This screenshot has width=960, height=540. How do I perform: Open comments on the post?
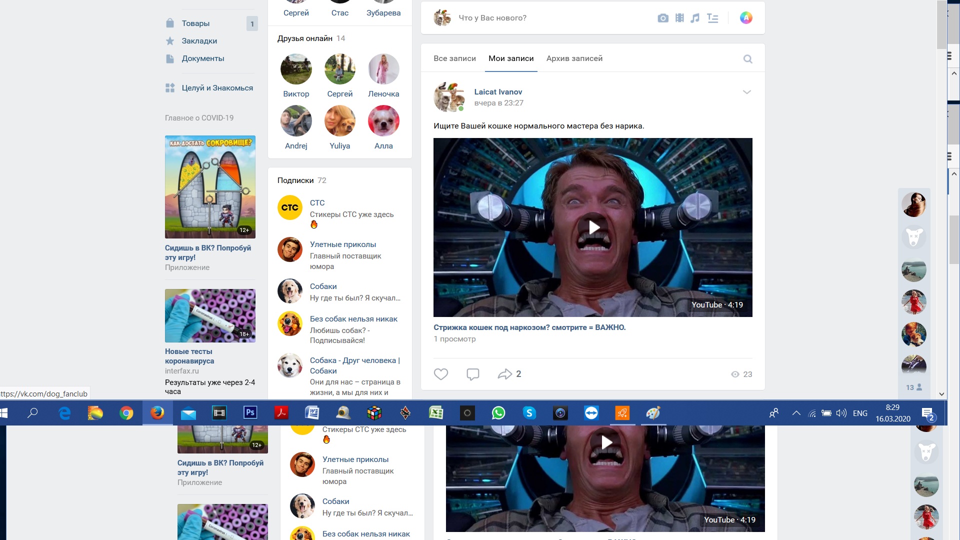[473, 374]
